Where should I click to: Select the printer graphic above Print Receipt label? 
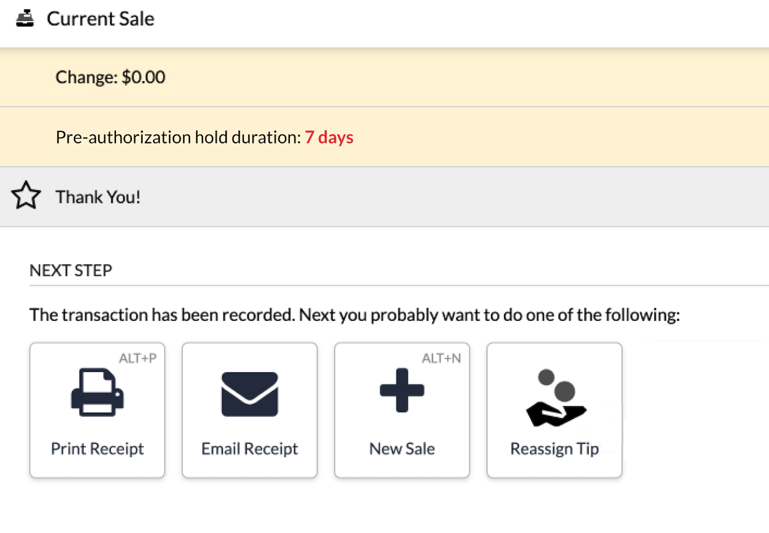97,394
